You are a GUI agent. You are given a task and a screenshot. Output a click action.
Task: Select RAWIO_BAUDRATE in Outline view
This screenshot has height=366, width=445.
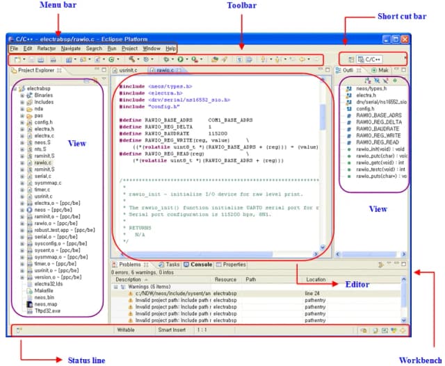(x=378, y=129)
